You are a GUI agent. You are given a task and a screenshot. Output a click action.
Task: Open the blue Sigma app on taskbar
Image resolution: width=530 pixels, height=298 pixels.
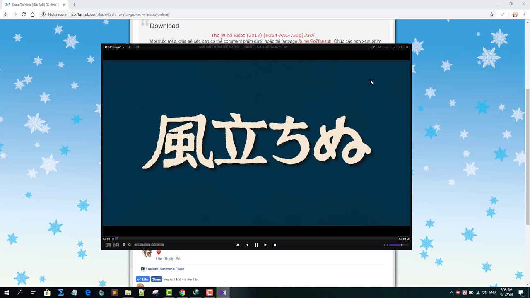click(61, 293)
